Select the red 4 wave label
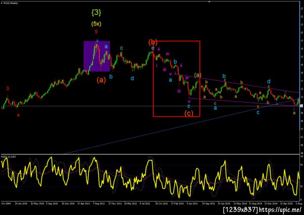This screenshot has height=215, width=304. [x=18, y=115]
